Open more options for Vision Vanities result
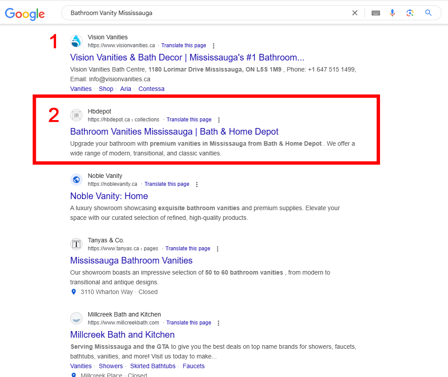This screenshot has width=448, height=377. (214, 46)
